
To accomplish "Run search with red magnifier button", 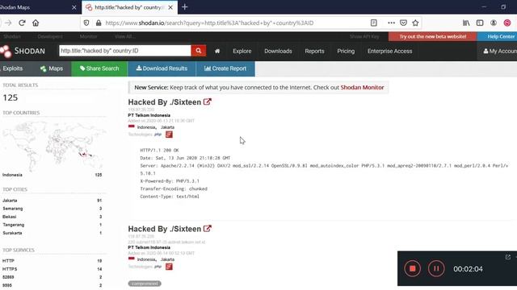I will click(199, 51).
